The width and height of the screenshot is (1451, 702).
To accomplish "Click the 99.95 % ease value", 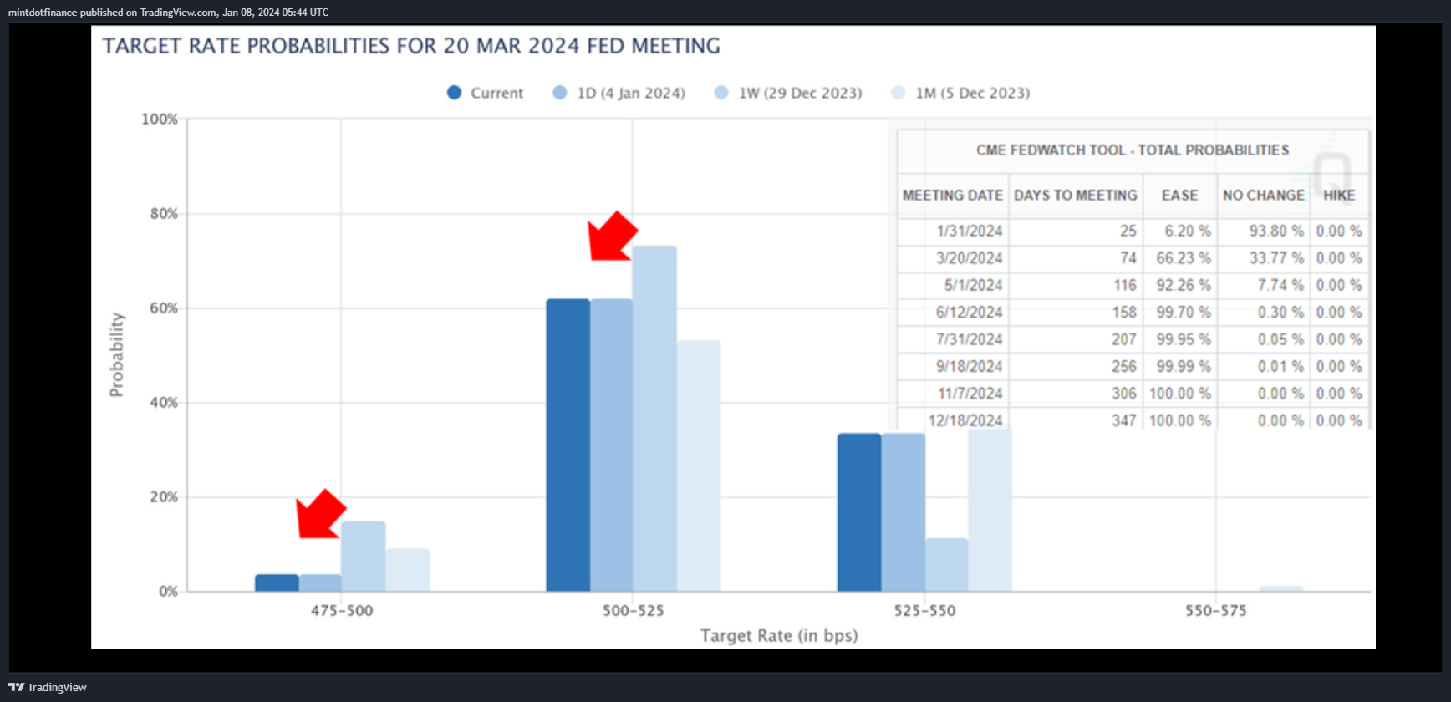I will (x=1184, y=339).
